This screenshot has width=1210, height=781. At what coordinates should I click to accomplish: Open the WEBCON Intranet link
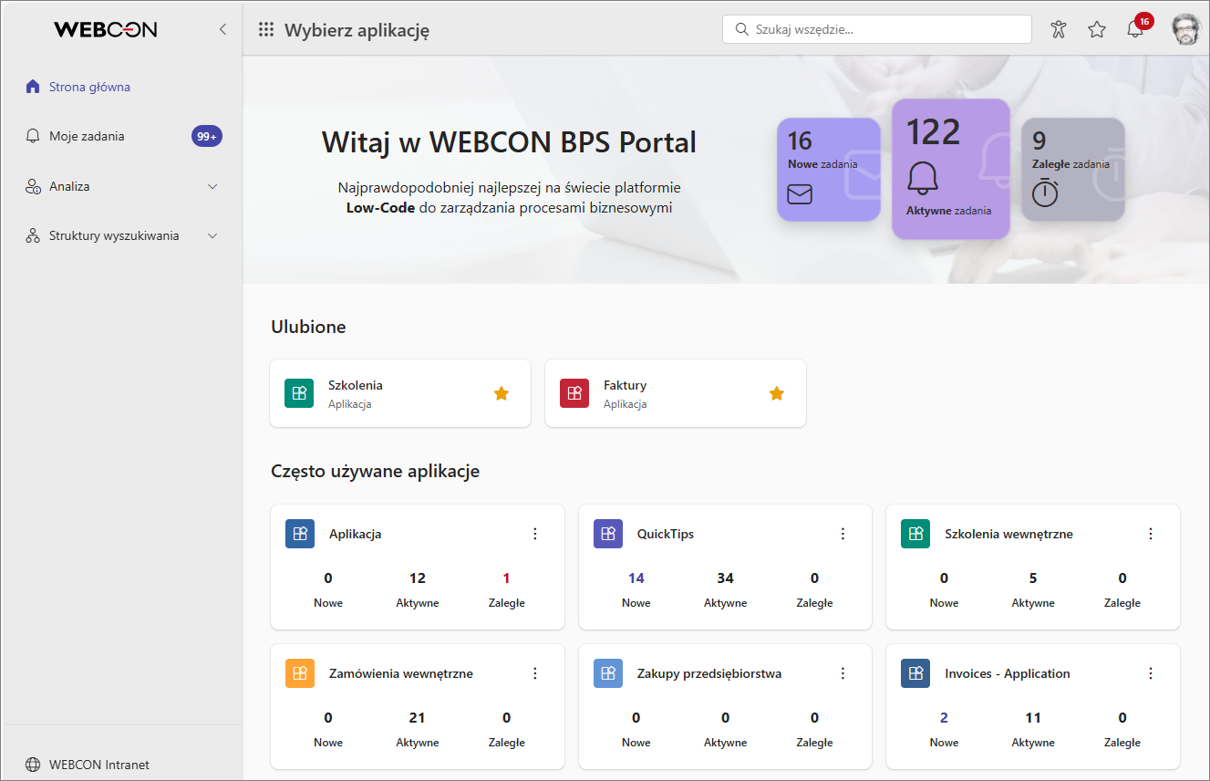[99, 765]
